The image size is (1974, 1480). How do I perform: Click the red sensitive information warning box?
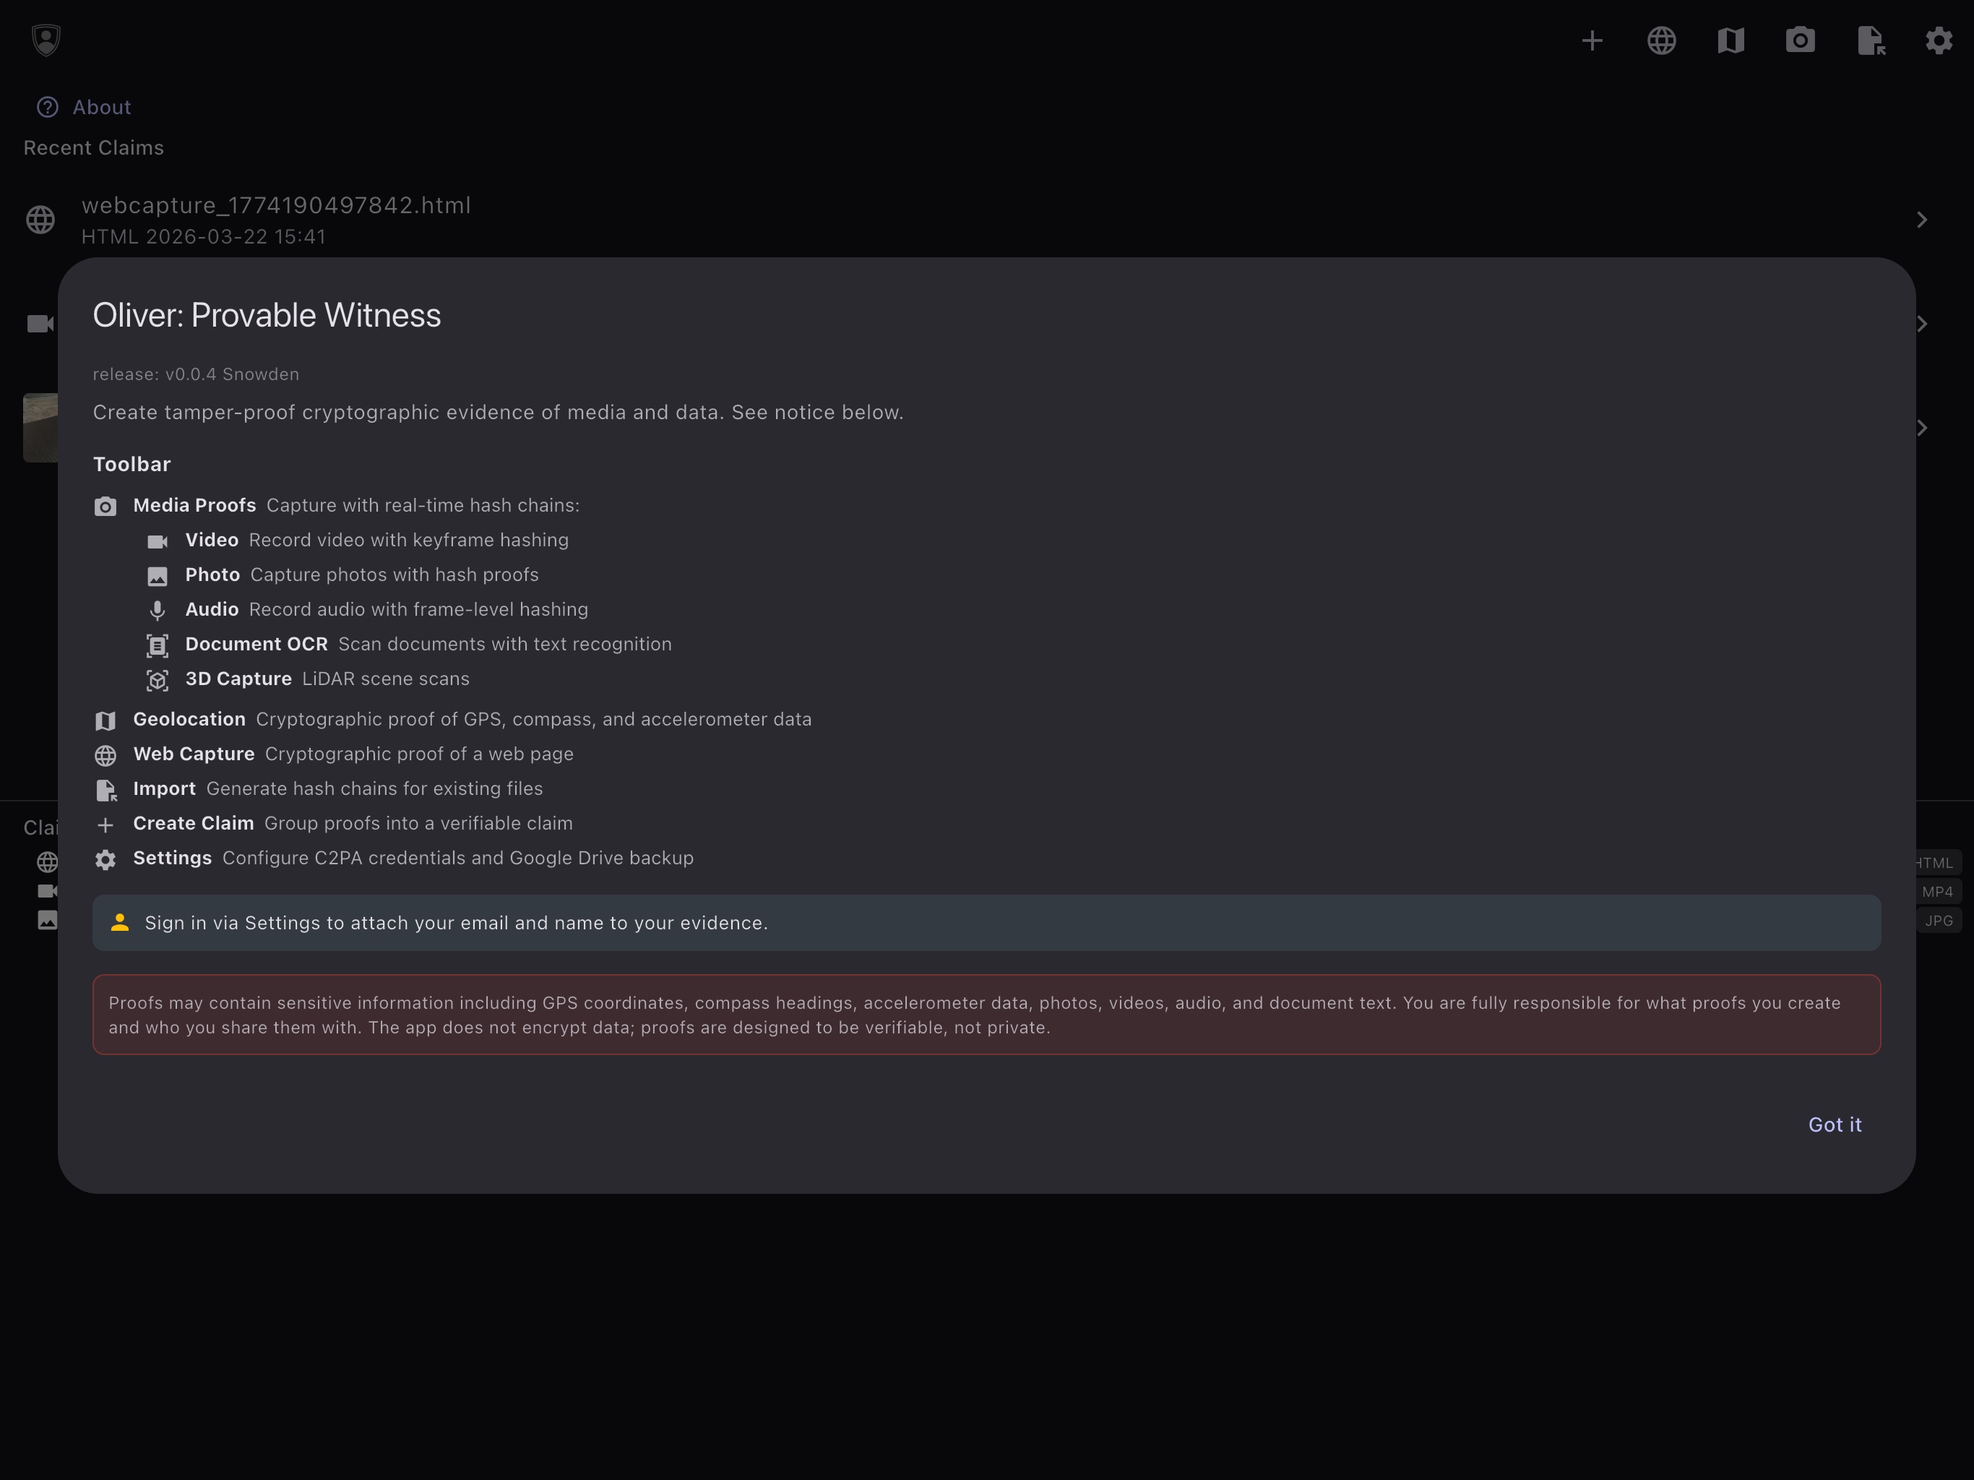[986, 1015]
